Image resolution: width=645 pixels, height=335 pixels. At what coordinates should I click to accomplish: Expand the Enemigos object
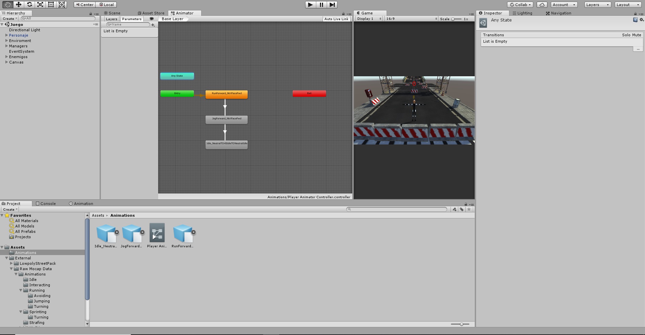(x=6, y=57)
